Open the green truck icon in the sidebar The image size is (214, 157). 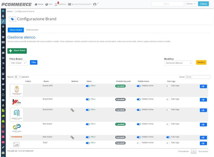(x=3, y=116)
